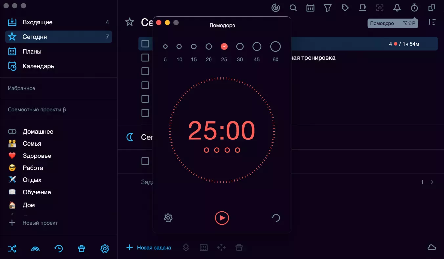This screenshot has height=259, width=444.
Task: Open history clock icon in bottom sidebar
Action: click(58, 249)
